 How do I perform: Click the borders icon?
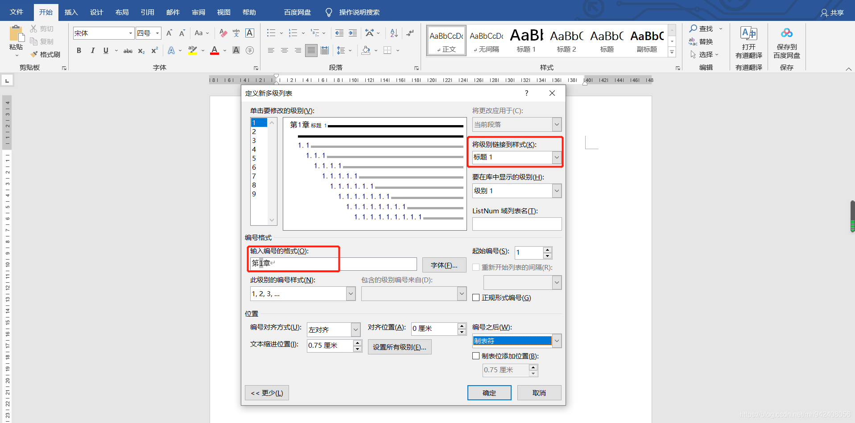[x=388, y=50]
